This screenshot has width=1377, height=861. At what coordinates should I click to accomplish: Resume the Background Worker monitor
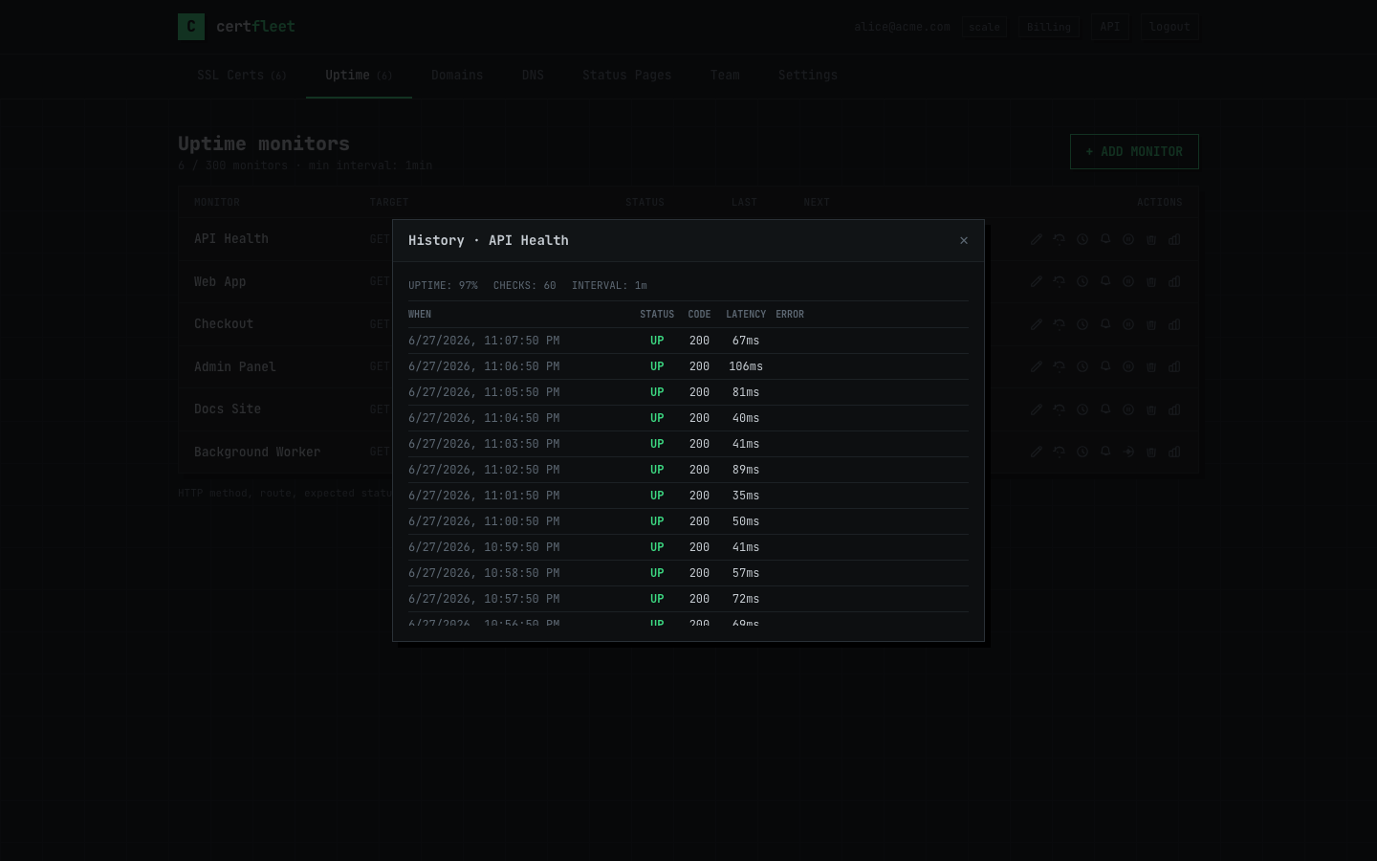1128,452
